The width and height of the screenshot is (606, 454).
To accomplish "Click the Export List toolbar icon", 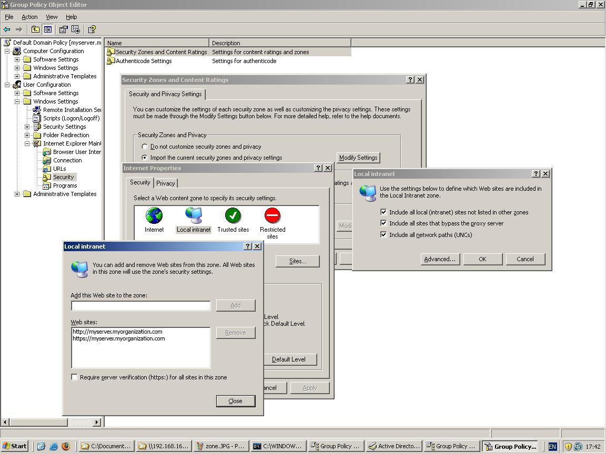I will click(x=76, y=29).
